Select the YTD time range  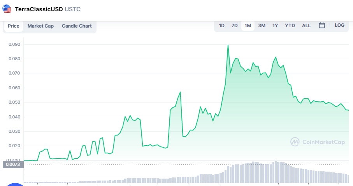pos(290,26)
